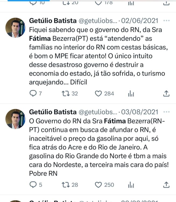Open Getúlio Batista name on 02/06/2021 tweet
The width and height of the screenshot is (176, 202).
pyautogui.click(x=52, y=21)
